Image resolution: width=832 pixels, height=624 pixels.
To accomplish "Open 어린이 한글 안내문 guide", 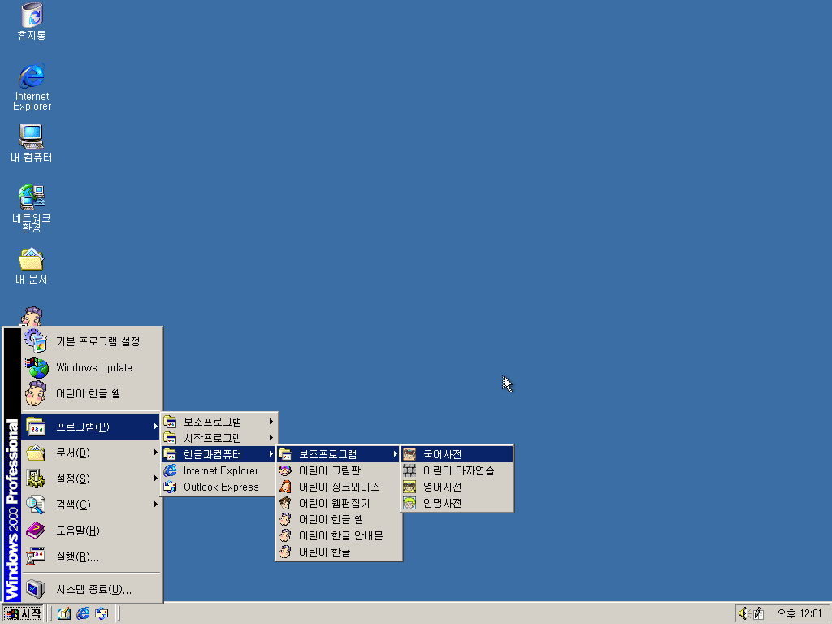I will (339, 536).
